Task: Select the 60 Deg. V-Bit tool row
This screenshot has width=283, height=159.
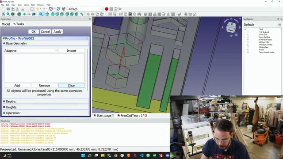Action: (262, 42)
